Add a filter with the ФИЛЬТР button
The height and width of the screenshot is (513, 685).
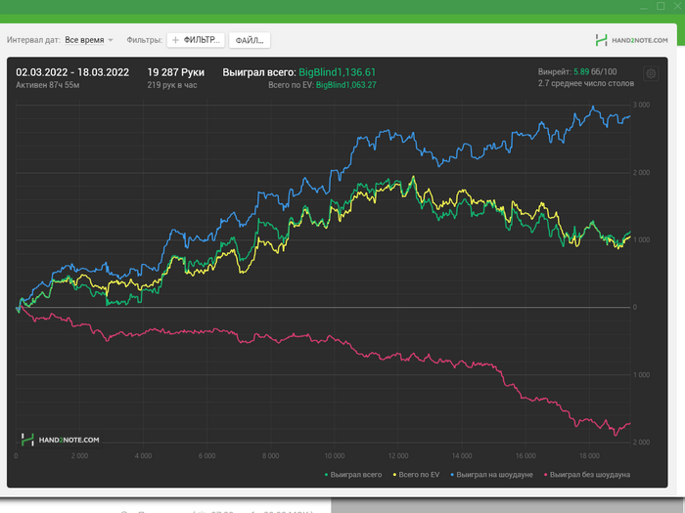196,40
